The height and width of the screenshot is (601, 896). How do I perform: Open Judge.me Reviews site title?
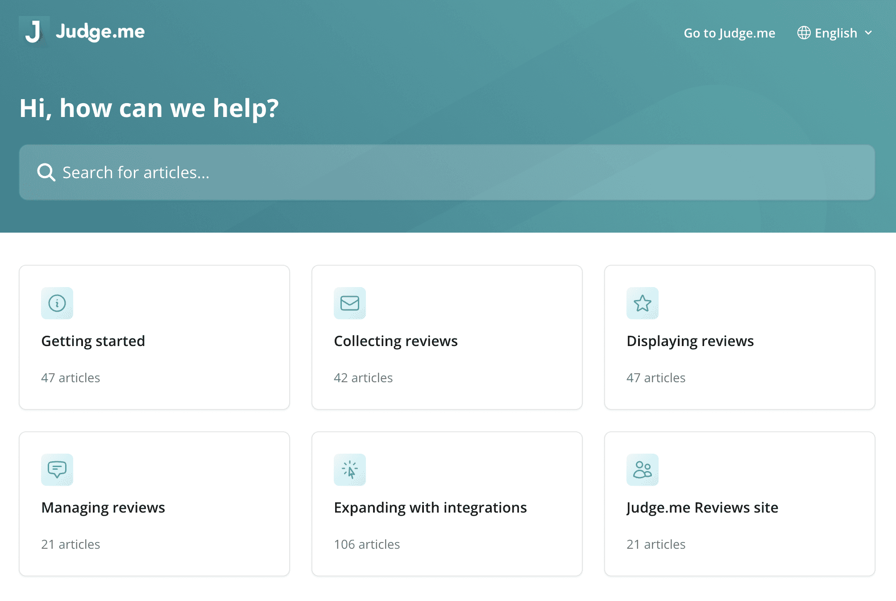pos(702,508)
